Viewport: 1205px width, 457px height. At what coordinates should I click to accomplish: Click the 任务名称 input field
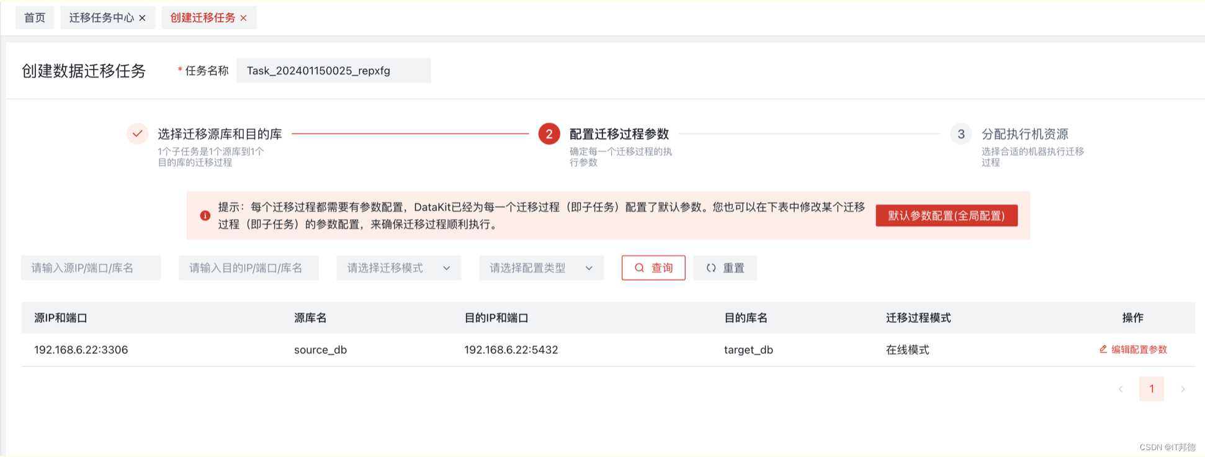(x=333, y=71)
